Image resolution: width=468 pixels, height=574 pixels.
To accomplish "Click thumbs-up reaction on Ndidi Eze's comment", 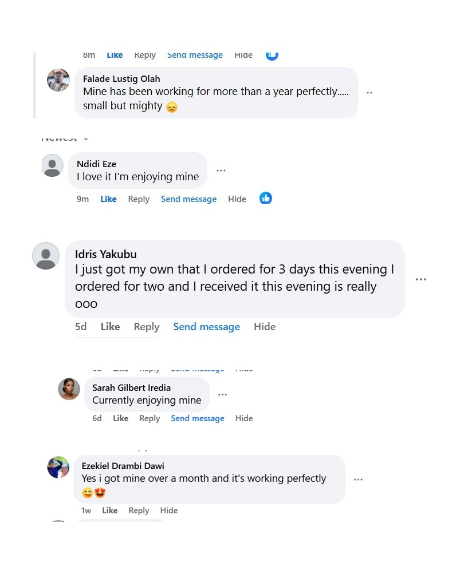I will point(266,198).
